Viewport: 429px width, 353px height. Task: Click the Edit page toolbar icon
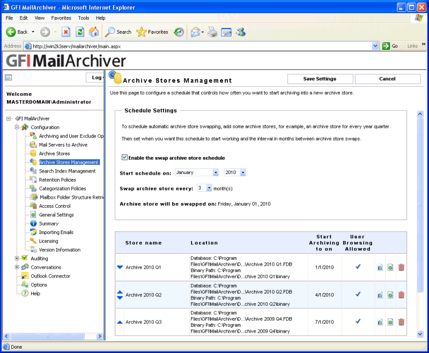226,32
